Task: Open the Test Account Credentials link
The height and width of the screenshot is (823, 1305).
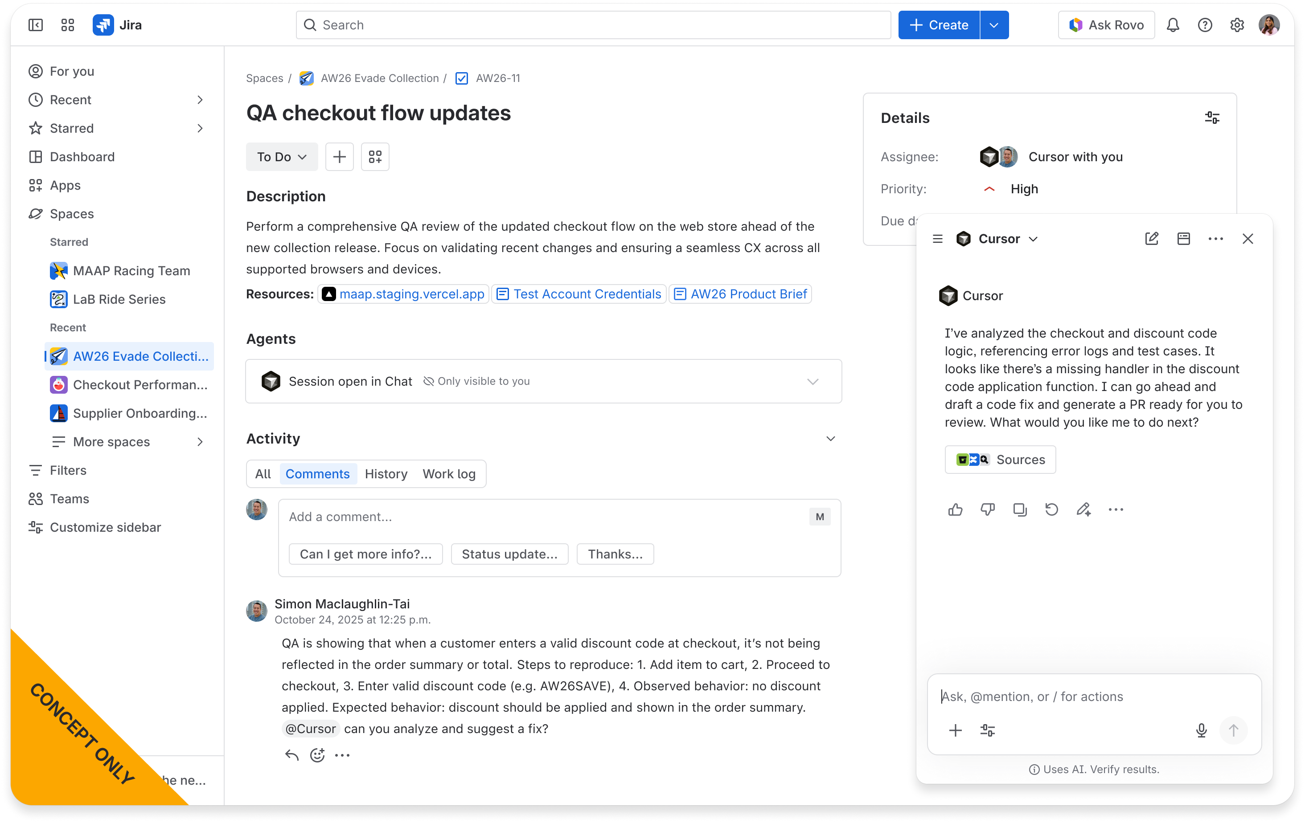Action: click(578, 294)
